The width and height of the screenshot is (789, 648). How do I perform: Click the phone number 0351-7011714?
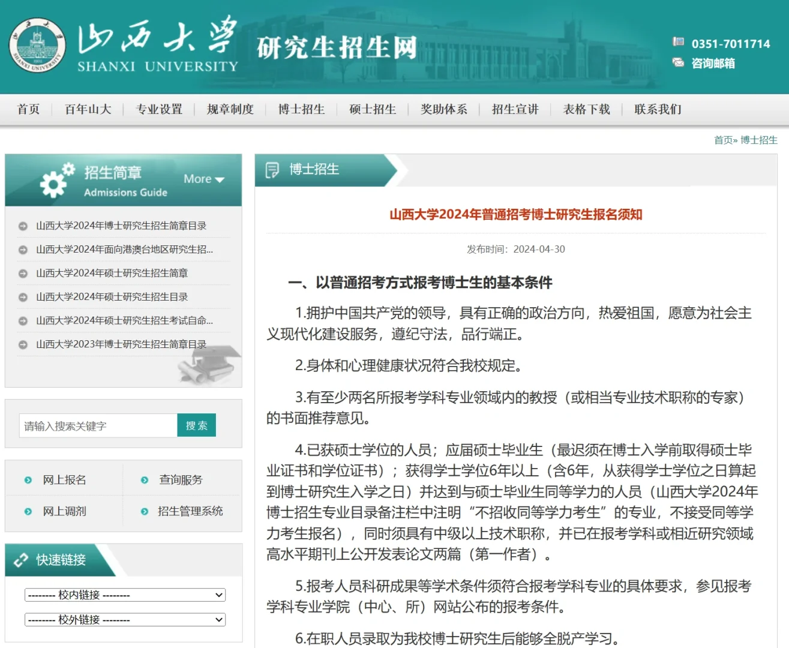point(731,44)
